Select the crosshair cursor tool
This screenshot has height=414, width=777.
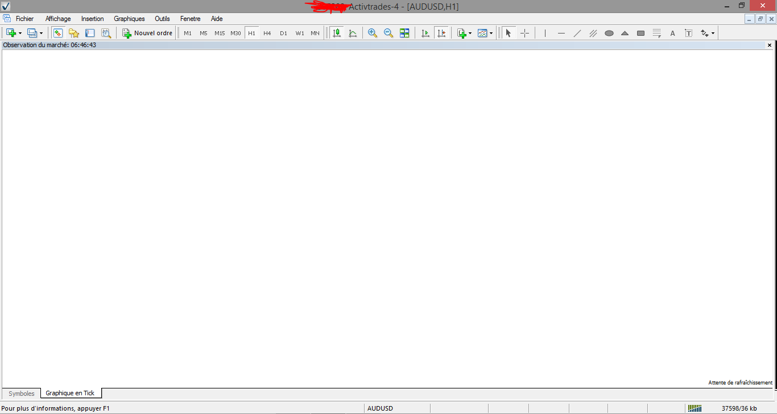pos(524,33)
